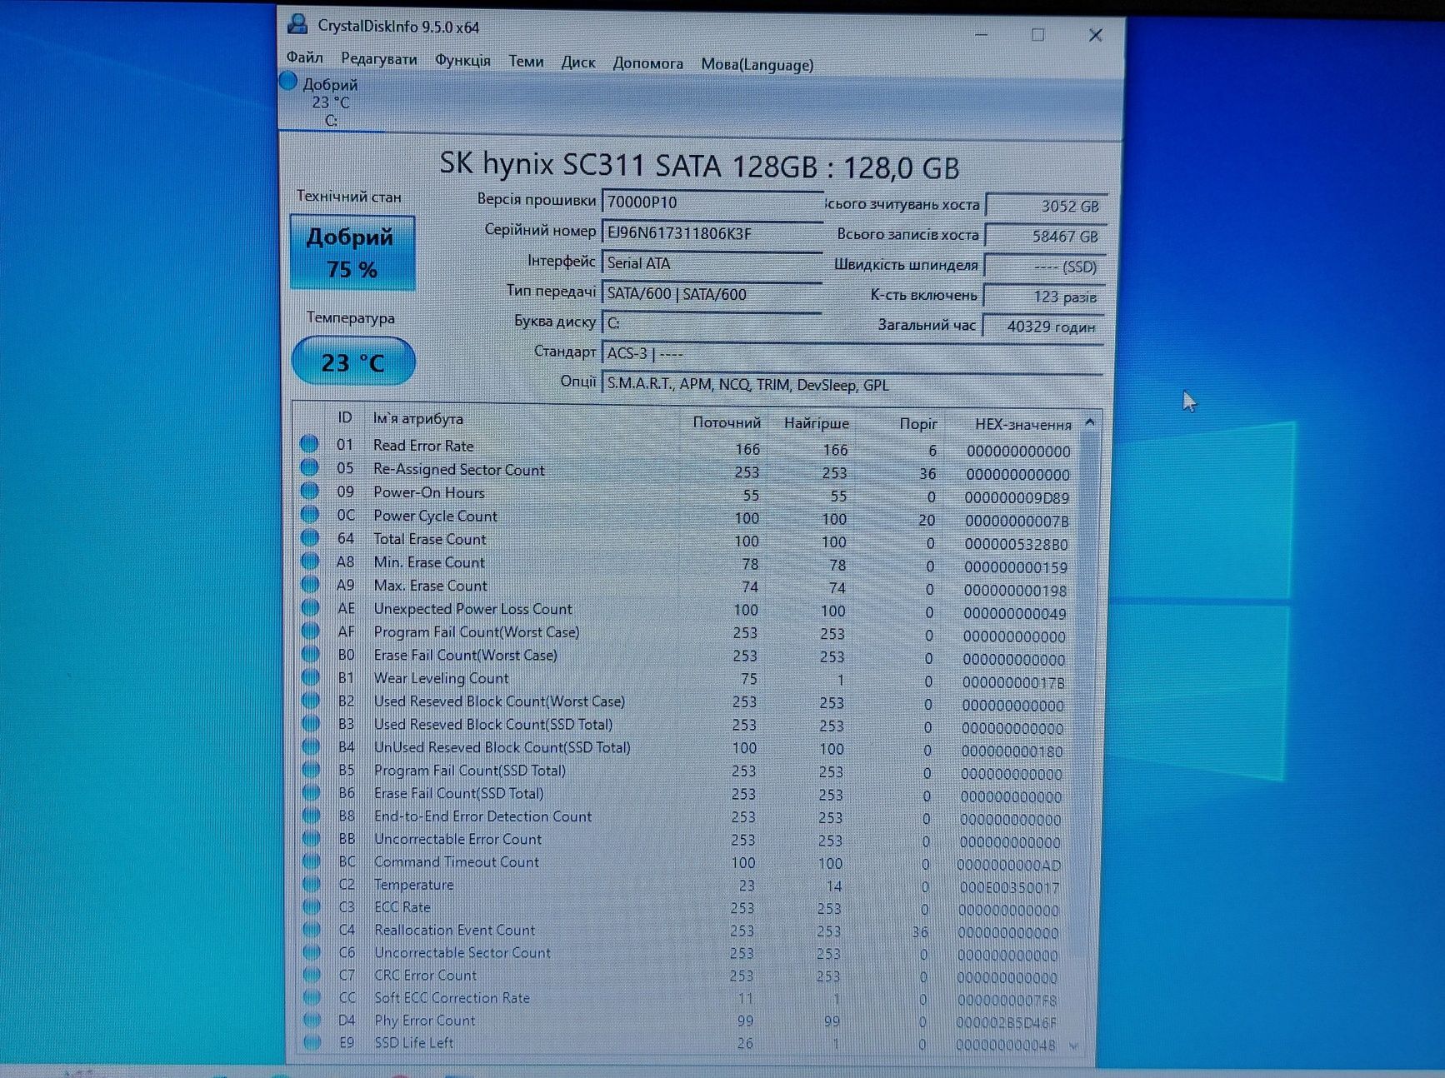Click the status icon of Max. Erase Count
This screenshot has width=1445, height=1078.
pos(310,584)
